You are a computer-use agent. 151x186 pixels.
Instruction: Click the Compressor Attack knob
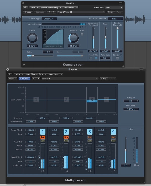click(x=32, y=38)
